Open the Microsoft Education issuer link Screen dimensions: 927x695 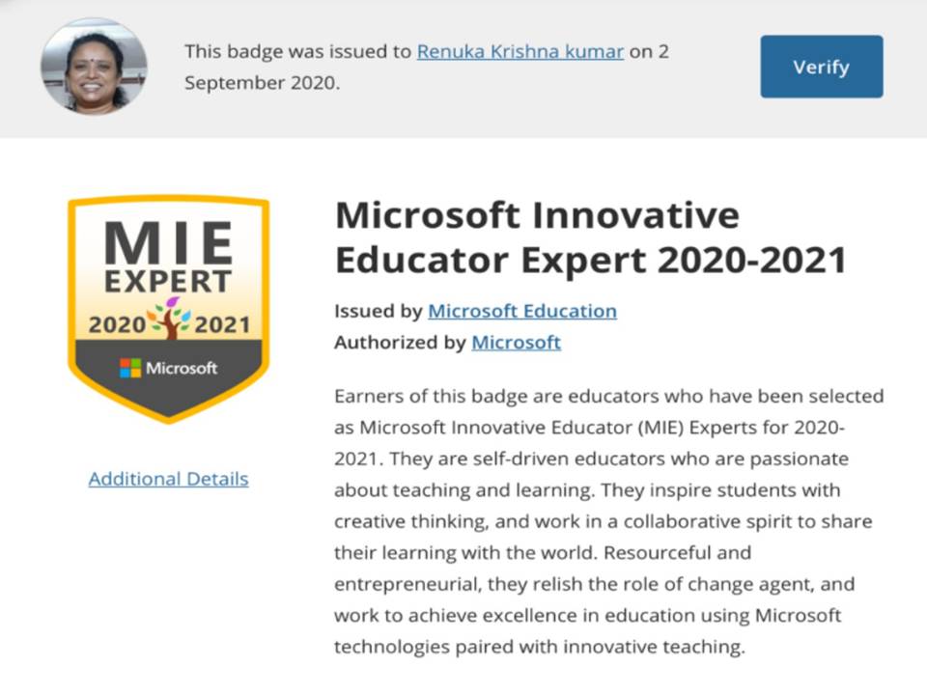[522, 311]
